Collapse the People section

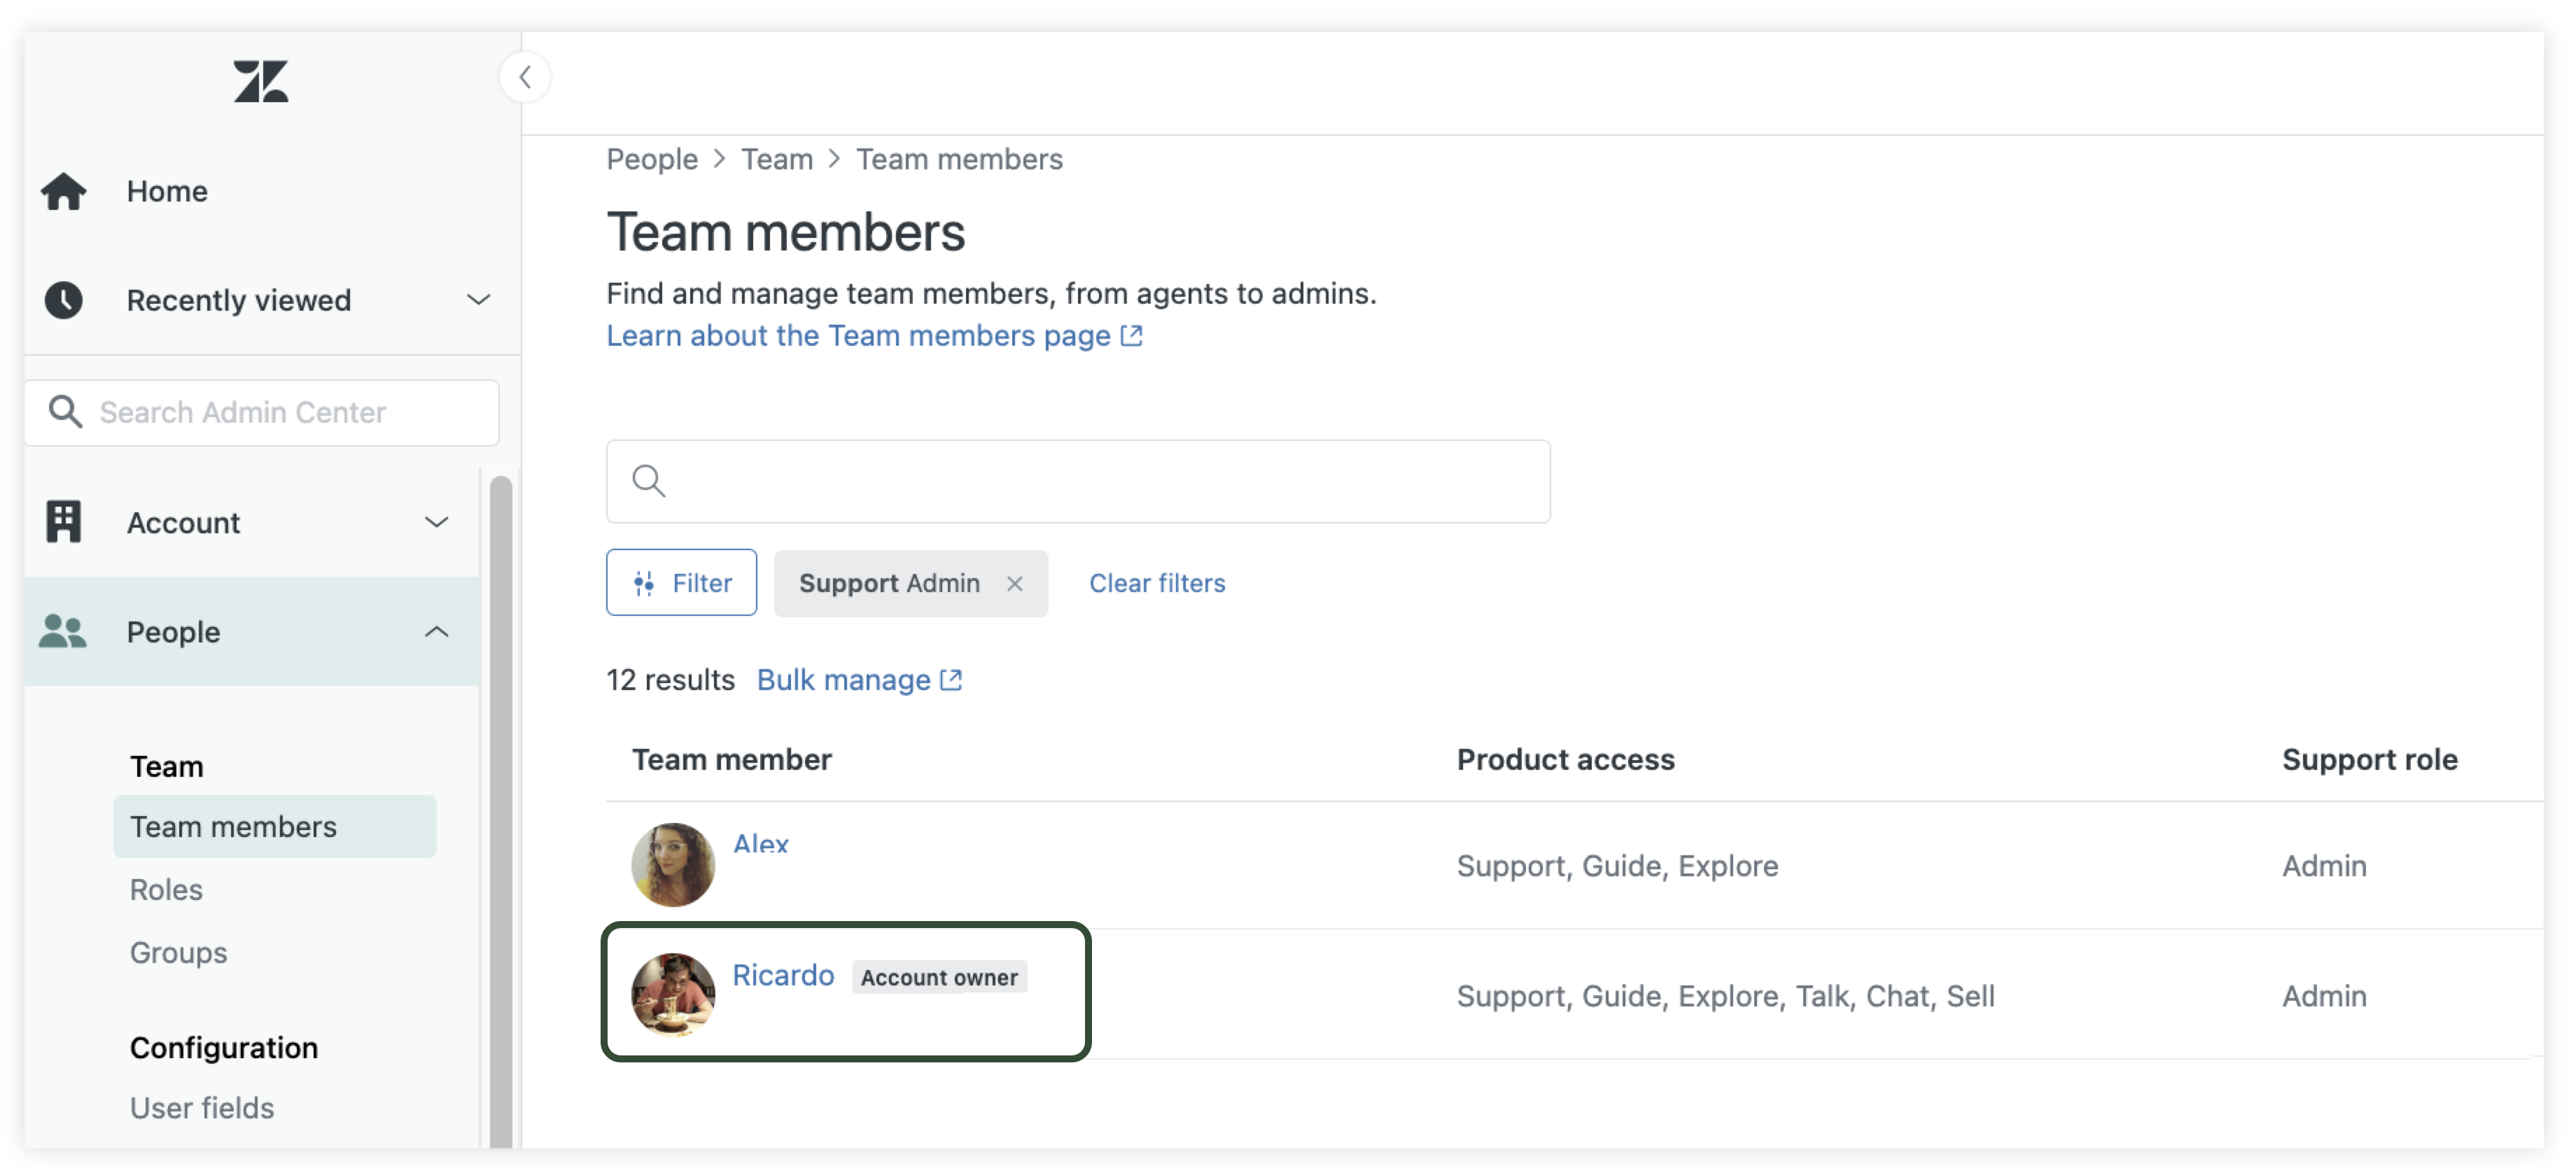pyautogui.click(x=436, y=631)
